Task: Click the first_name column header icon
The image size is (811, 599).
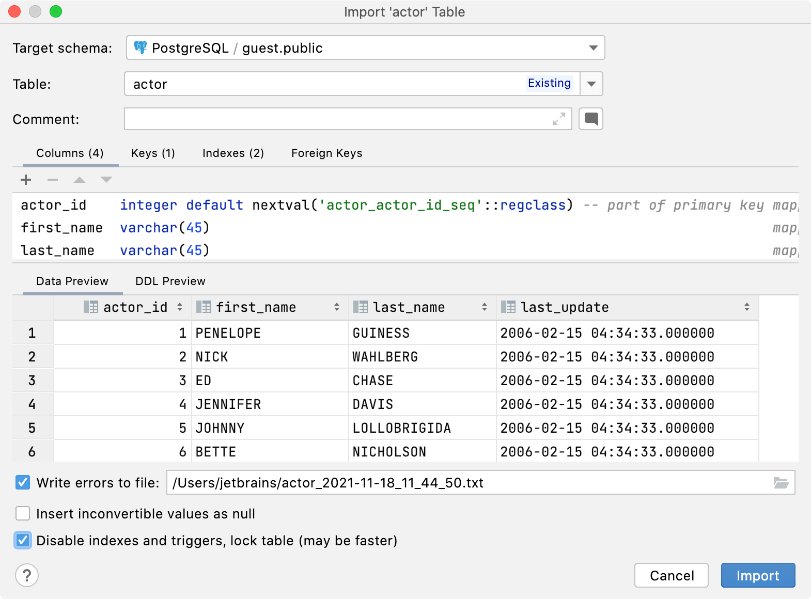Action: click(204, 307)
